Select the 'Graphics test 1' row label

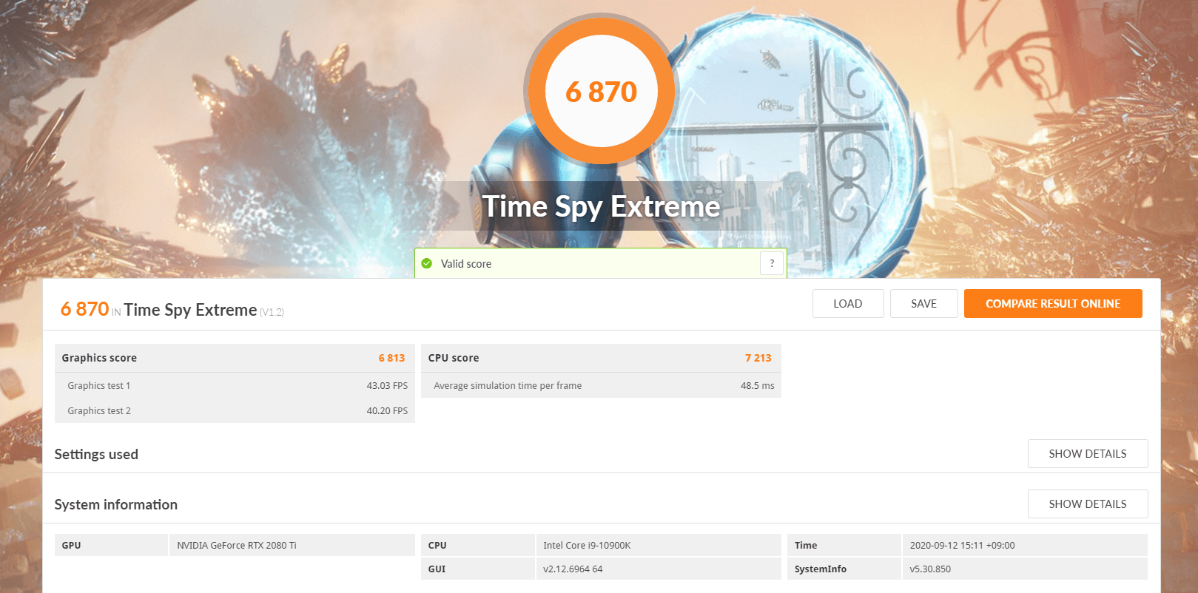[x=99, y=386]
